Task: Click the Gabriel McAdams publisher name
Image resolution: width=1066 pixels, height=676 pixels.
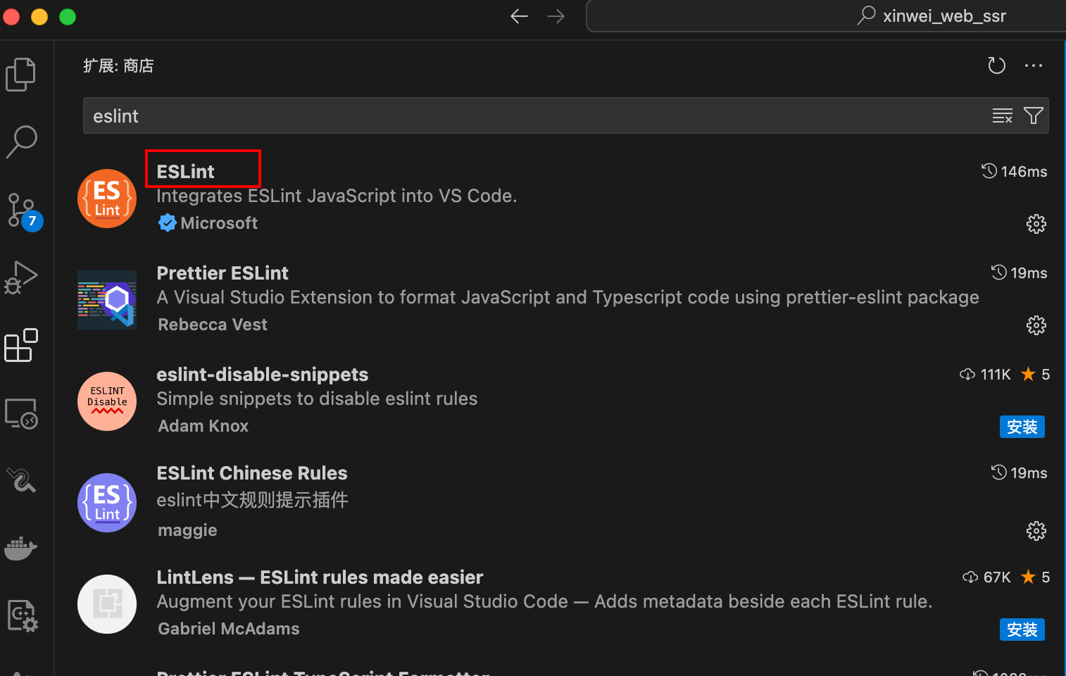Action: [x=229, y=629]
